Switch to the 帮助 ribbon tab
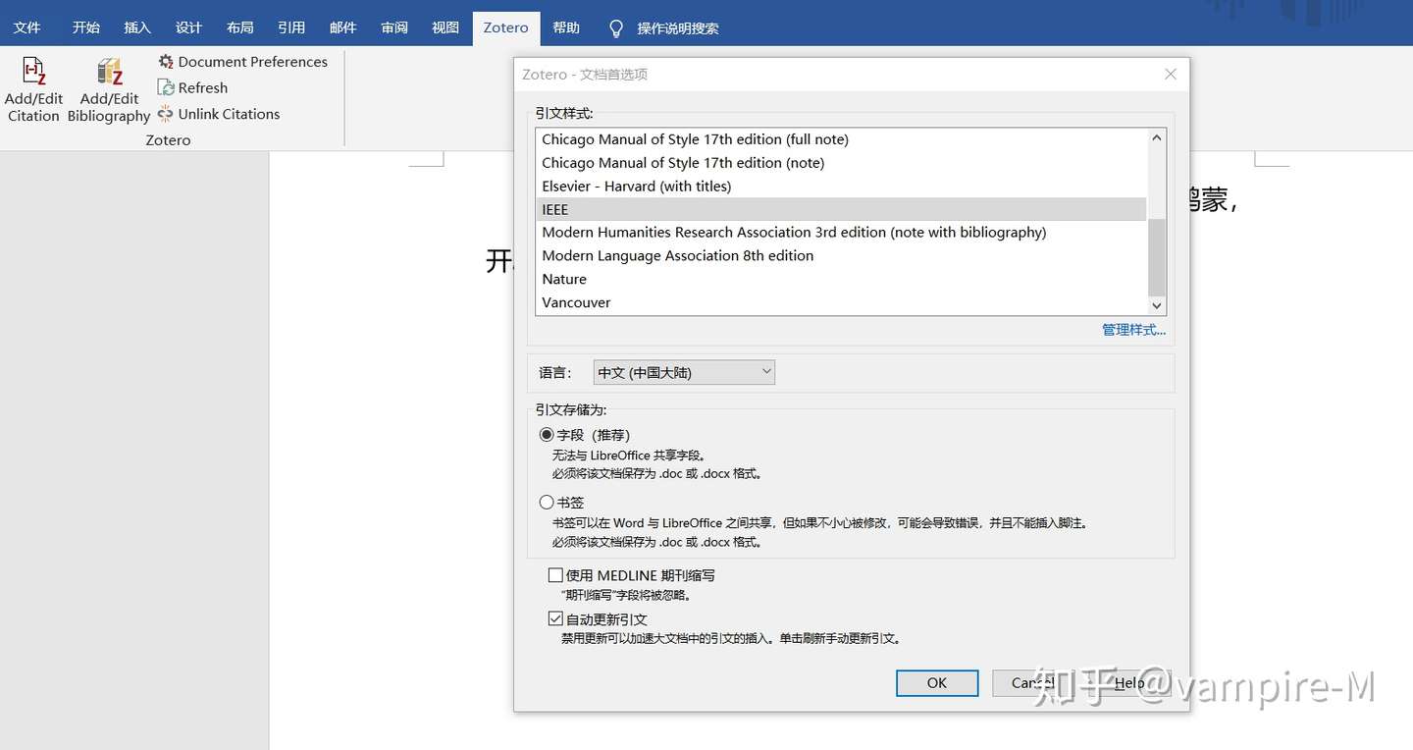Viewport: 1413px width, 750px height. (x=566, y=27)
